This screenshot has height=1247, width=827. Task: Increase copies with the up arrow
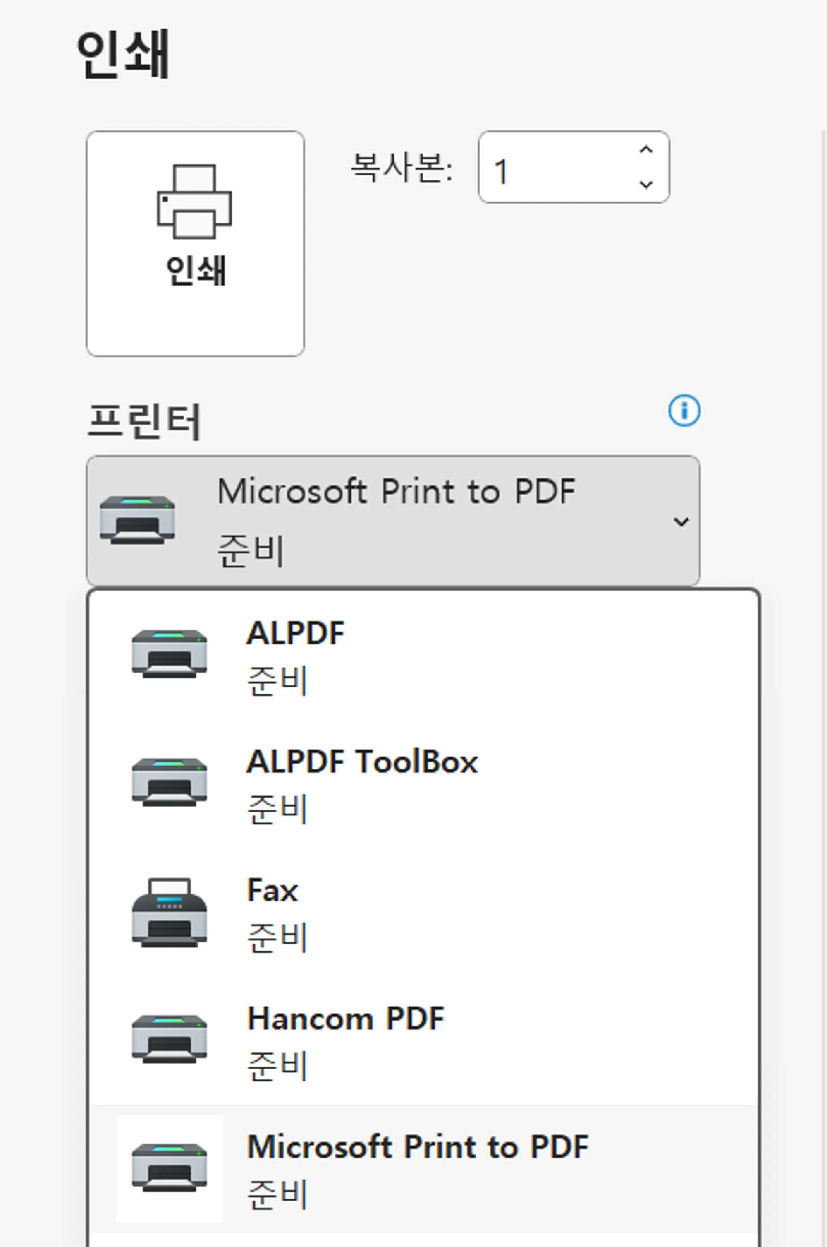[646, 150]
